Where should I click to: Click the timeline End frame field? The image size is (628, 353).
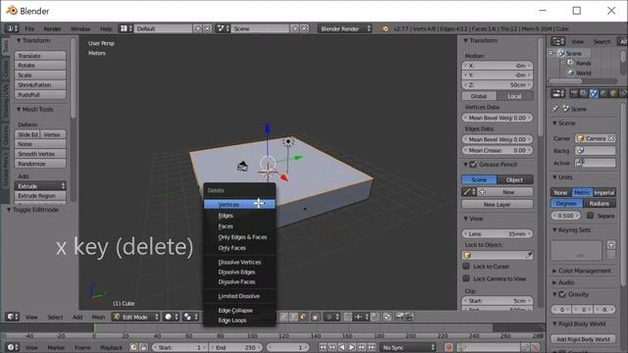click(x=235, y=347)
